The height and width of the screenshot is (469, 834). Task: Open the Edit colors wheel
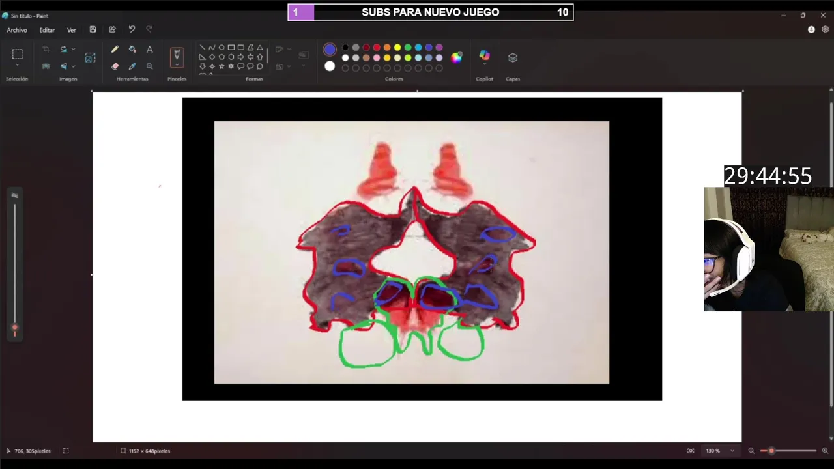457,57
